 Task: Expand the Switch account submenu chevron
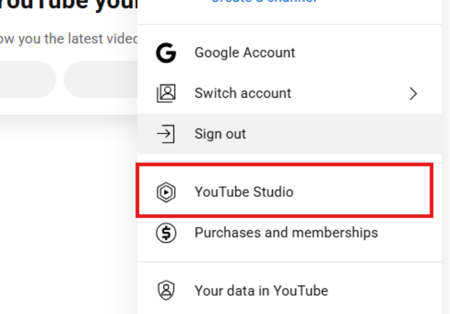[x=413, y=94]
